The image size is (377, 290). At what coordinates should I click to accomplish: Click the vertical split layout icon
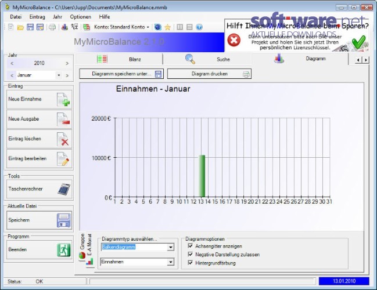click(180, 27)
